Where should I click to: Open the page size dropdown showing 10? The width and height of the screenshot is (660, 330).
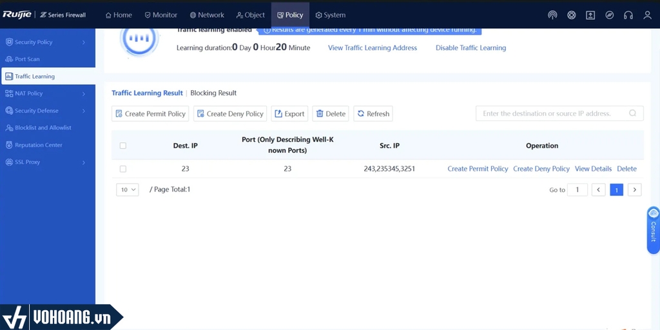click(x=128, y=190)
